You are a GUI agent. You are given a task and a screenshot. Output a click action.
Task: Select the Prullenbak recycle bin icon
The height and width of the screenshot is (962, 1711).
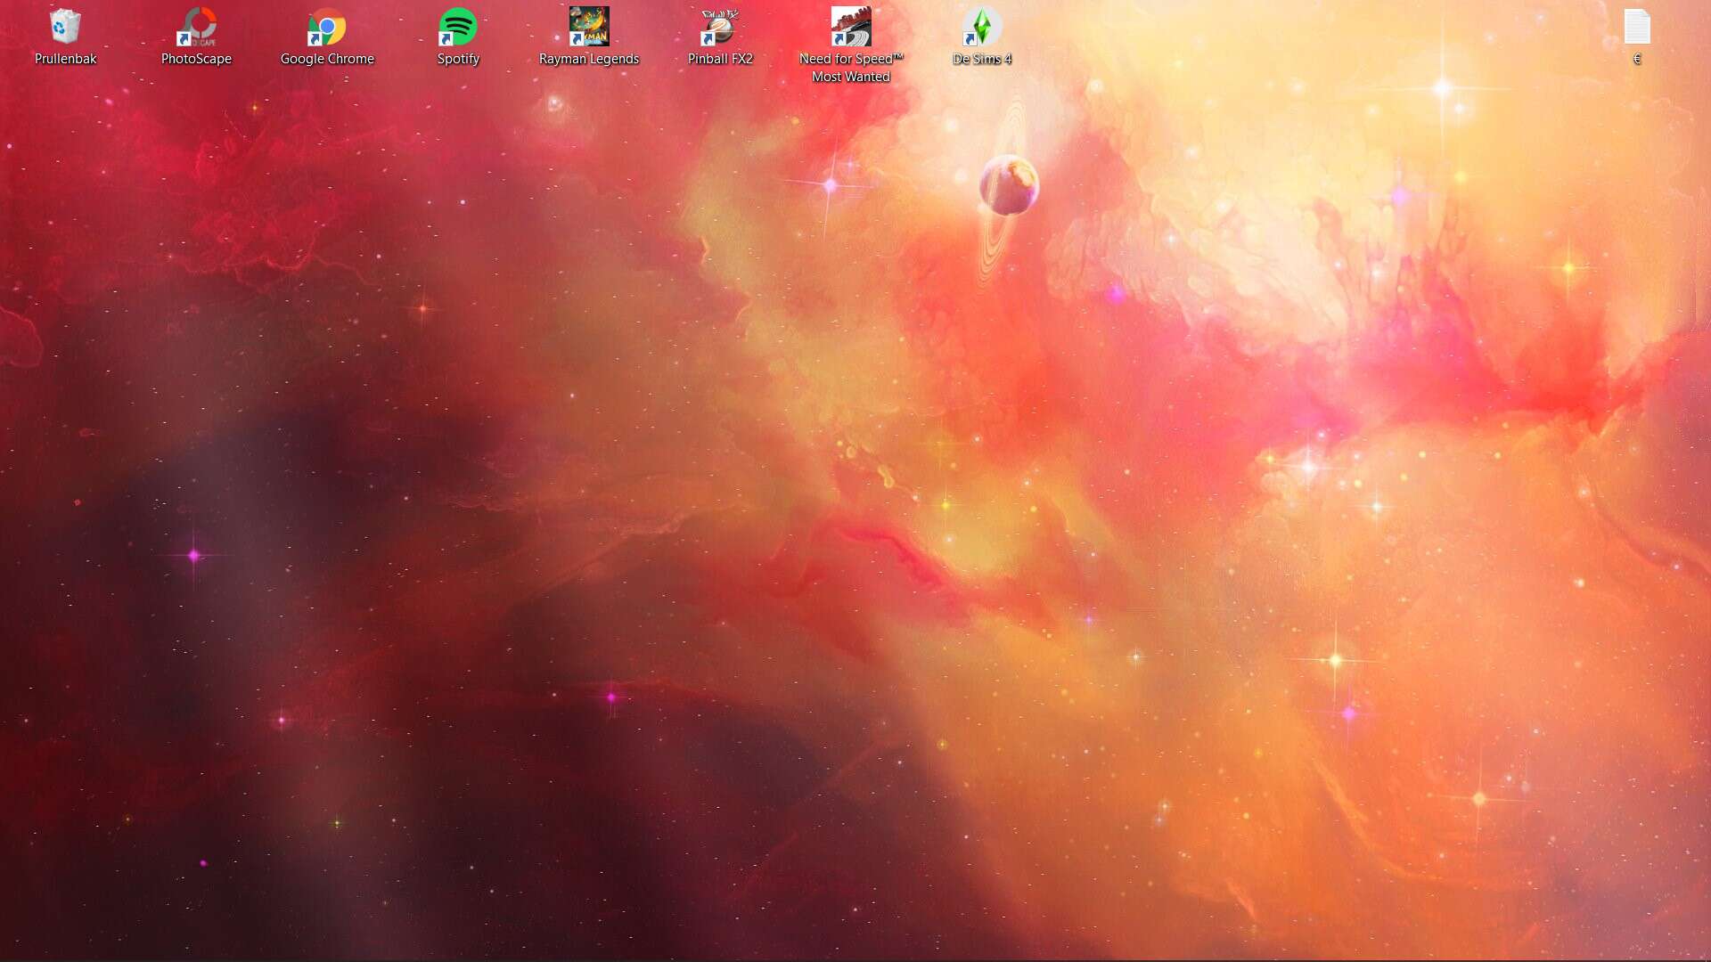(x=65, y=27)
